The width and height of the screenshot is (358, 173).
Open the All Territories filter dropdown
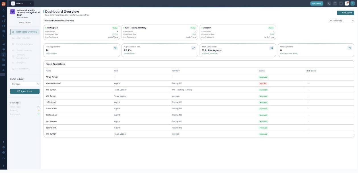[341, 21]
